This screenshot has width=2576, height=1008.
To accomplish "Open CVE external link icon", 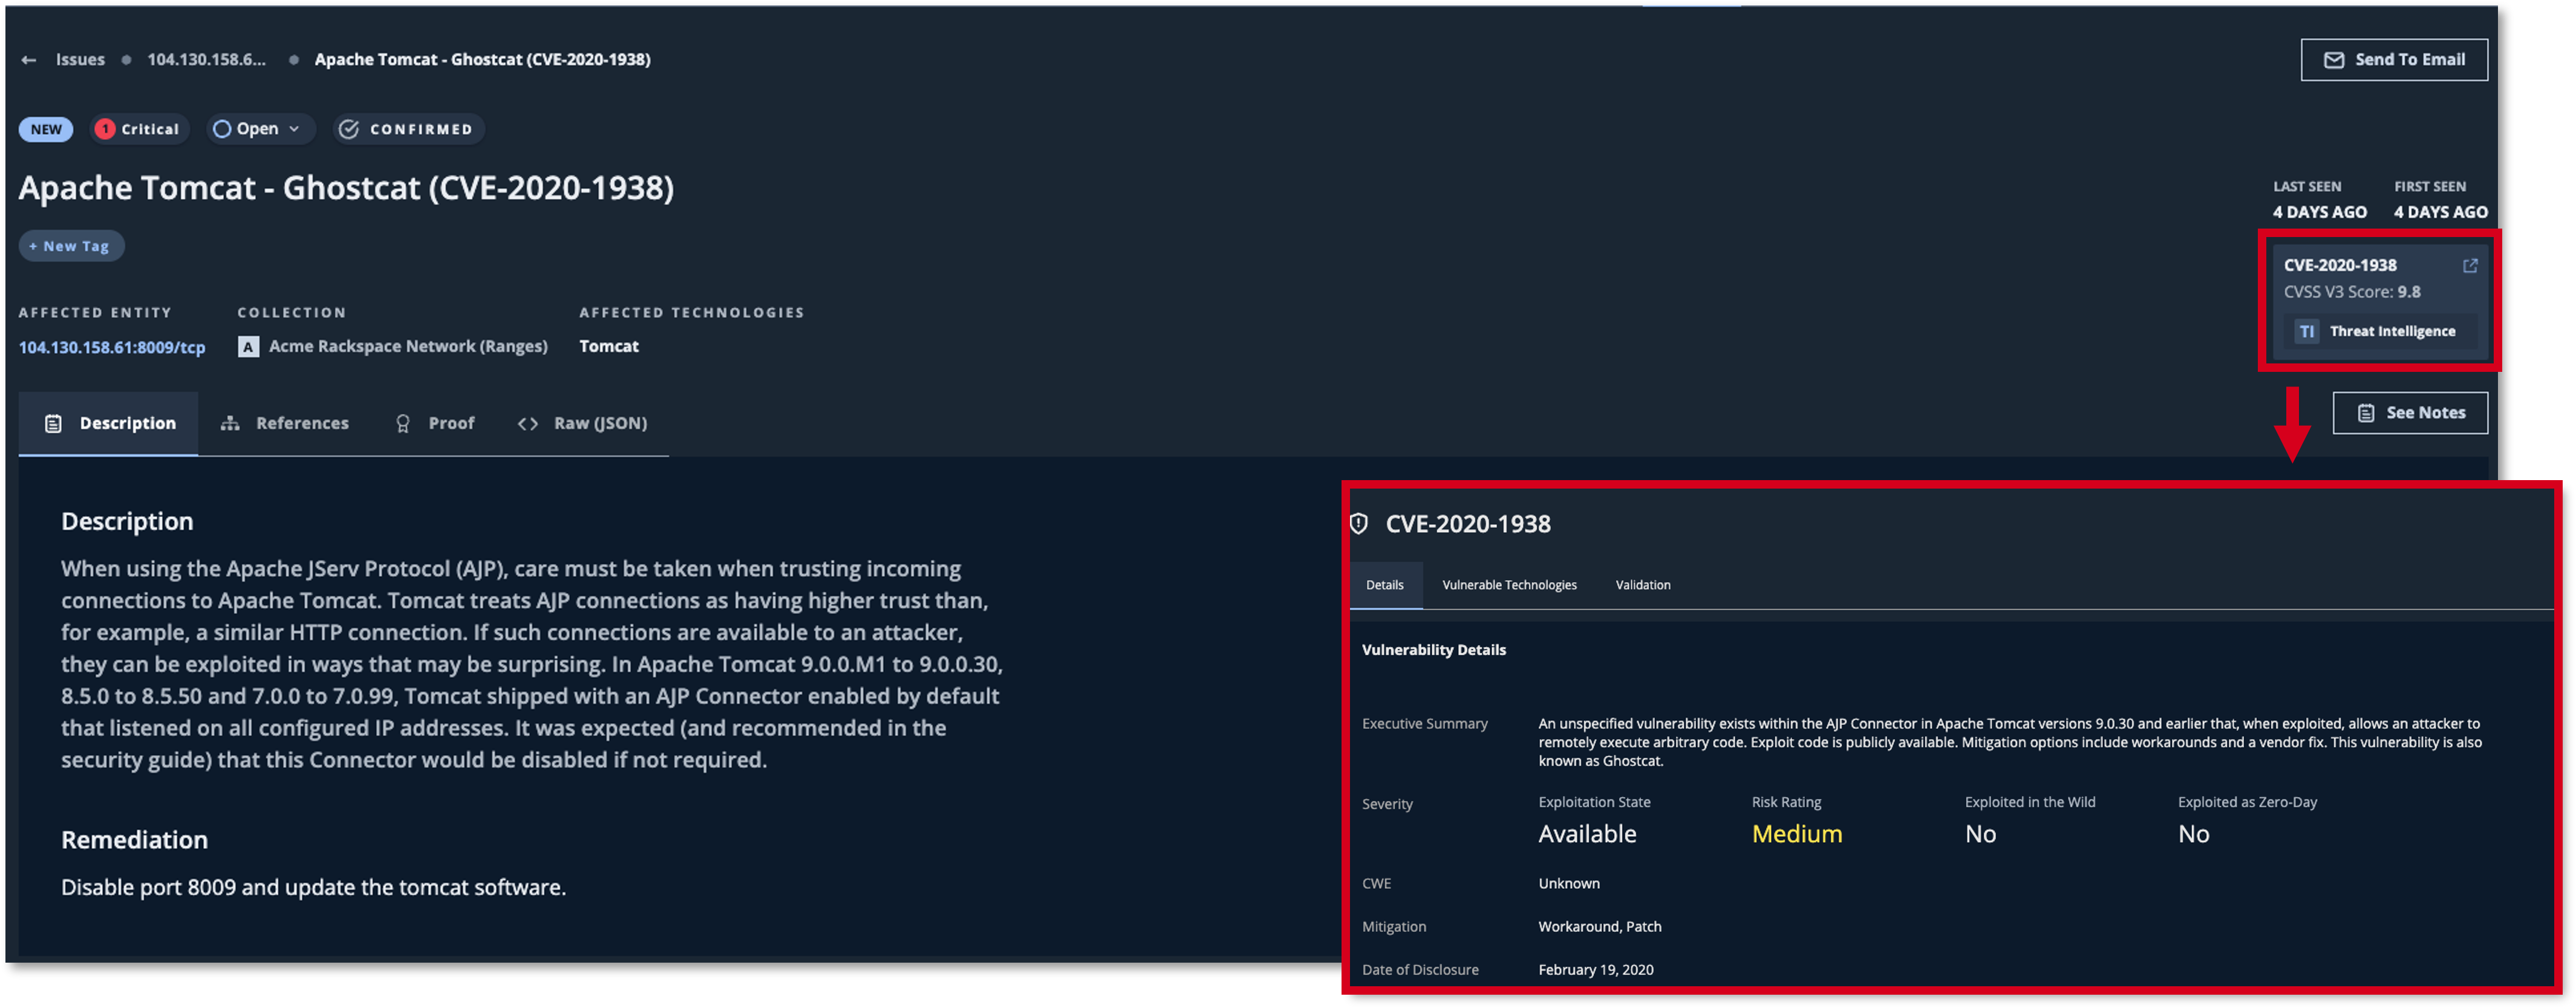I will tap(2470, 266).
